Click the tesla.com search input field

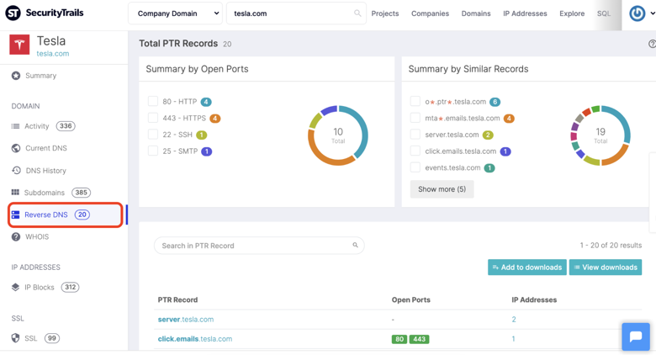point(296,13)
